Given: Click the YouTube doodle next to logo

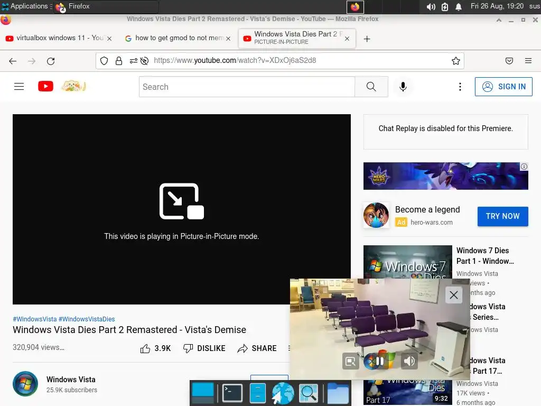Looking at the screenshot, I should (73, 86).
